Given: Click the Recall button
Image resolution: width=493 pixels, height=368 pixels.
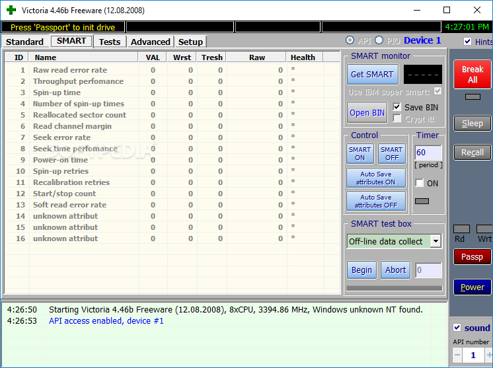Looking at the screenshot, I should pos(473,153).
